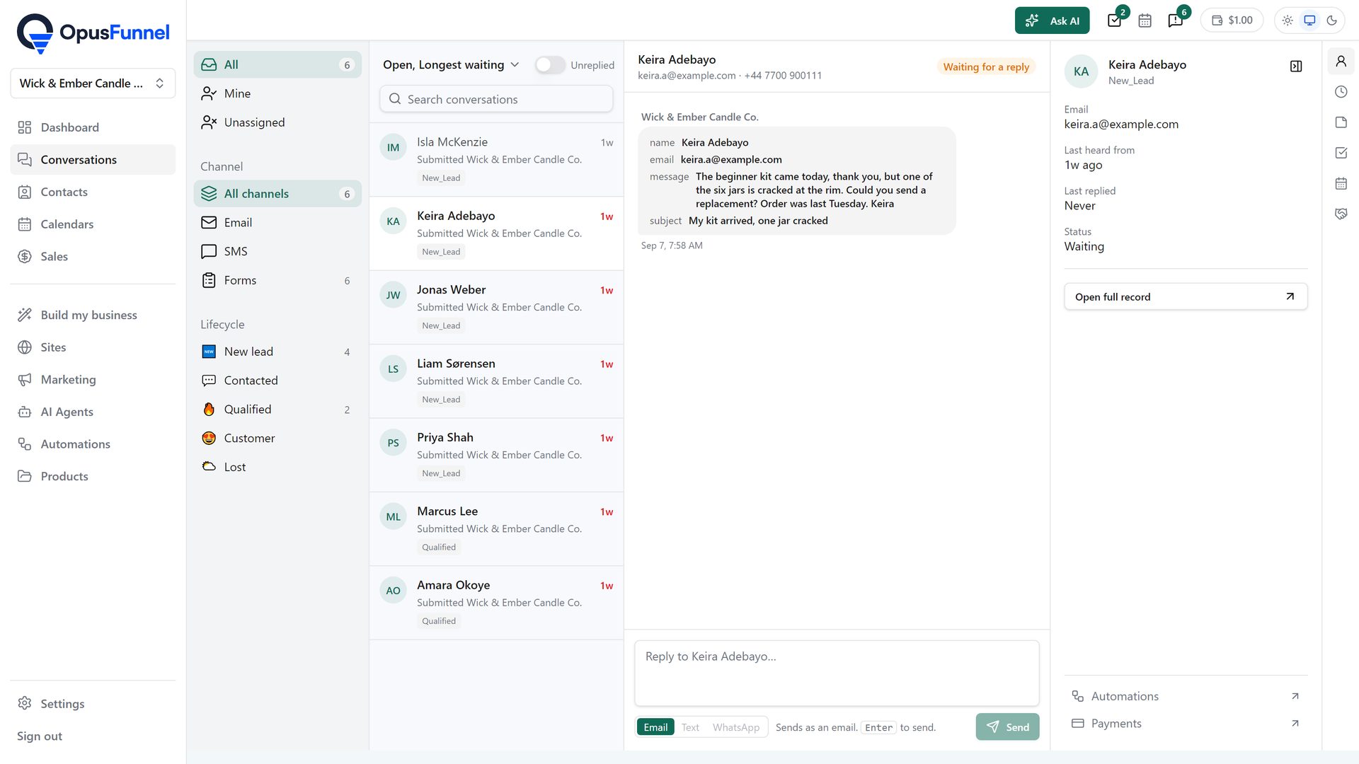Viewport: 1359px width, 764px height.
Task: Filter by Unassigned conversations
Action: point(277,122)
